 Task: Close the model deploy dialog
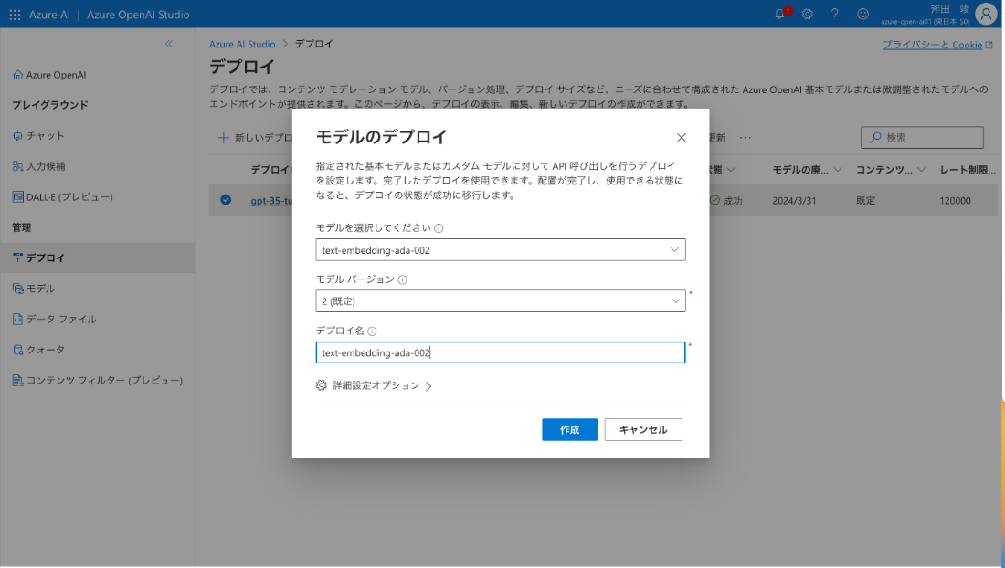[682, 138]
